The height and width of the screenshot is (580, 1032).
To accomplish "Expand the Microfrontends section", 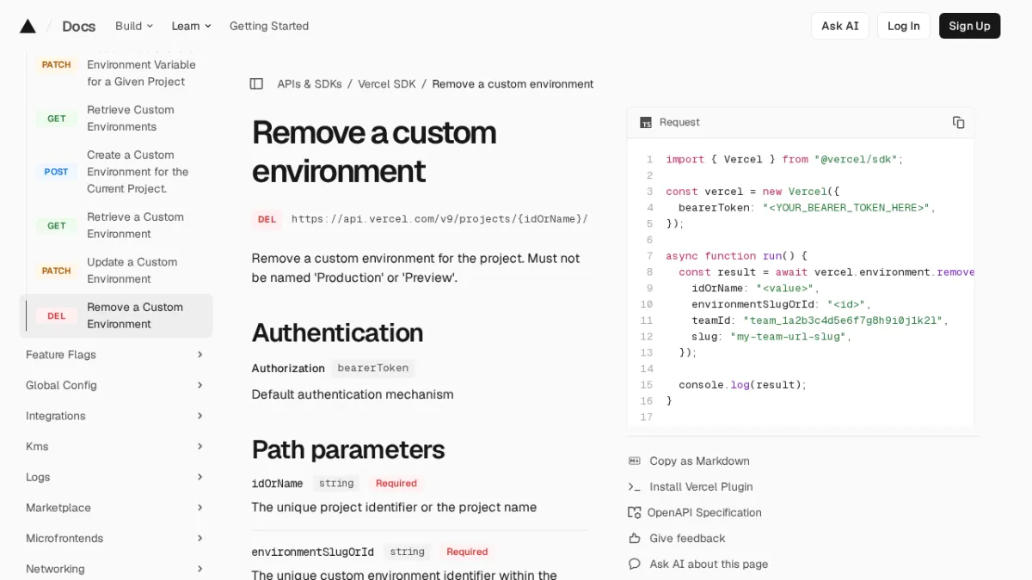I will coord(116,539).
